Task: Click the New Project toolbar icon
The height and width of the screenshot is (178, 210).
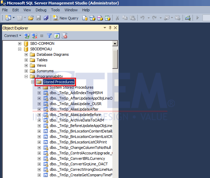Action: coord(8,18)
